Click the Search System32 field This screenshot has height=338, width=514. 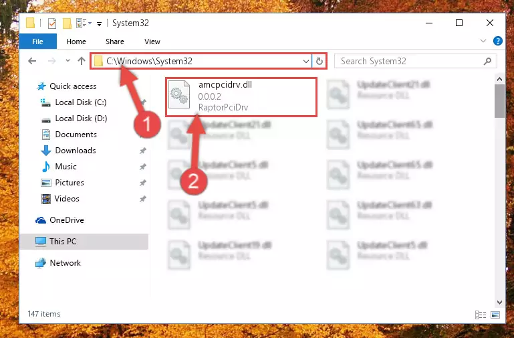pos(415,61)
